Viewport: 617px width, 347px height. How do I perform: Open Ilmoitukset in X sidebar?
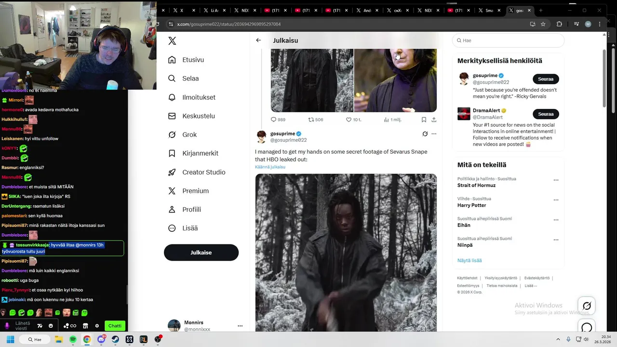(x=191, y=97)
